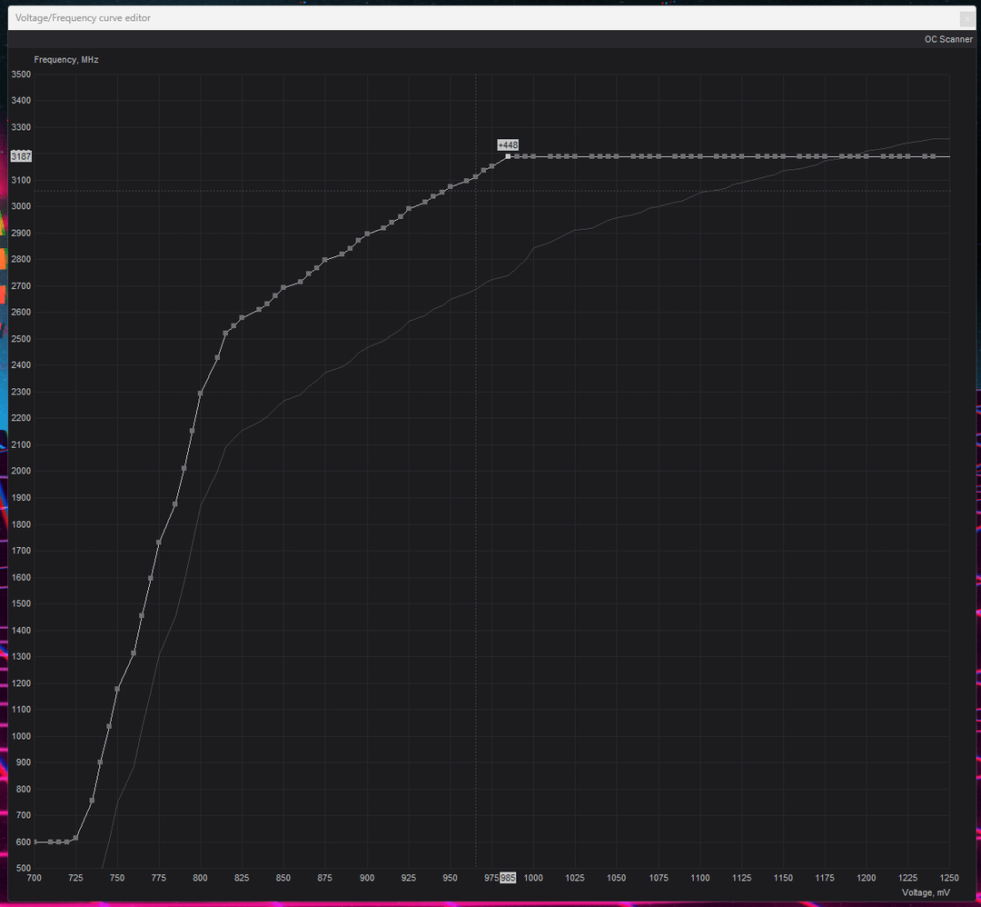Image resolution: width=981 pixels, height=907 pixels.
Task: Select the curve point at 925 mV
Action: click(x=409, y=208)
